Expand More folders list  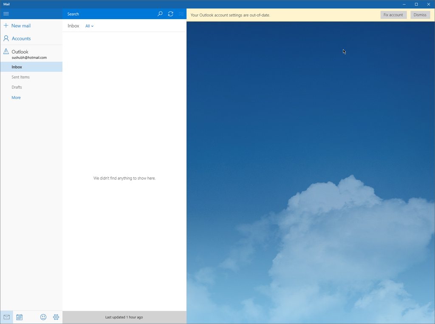coord(16,97)
